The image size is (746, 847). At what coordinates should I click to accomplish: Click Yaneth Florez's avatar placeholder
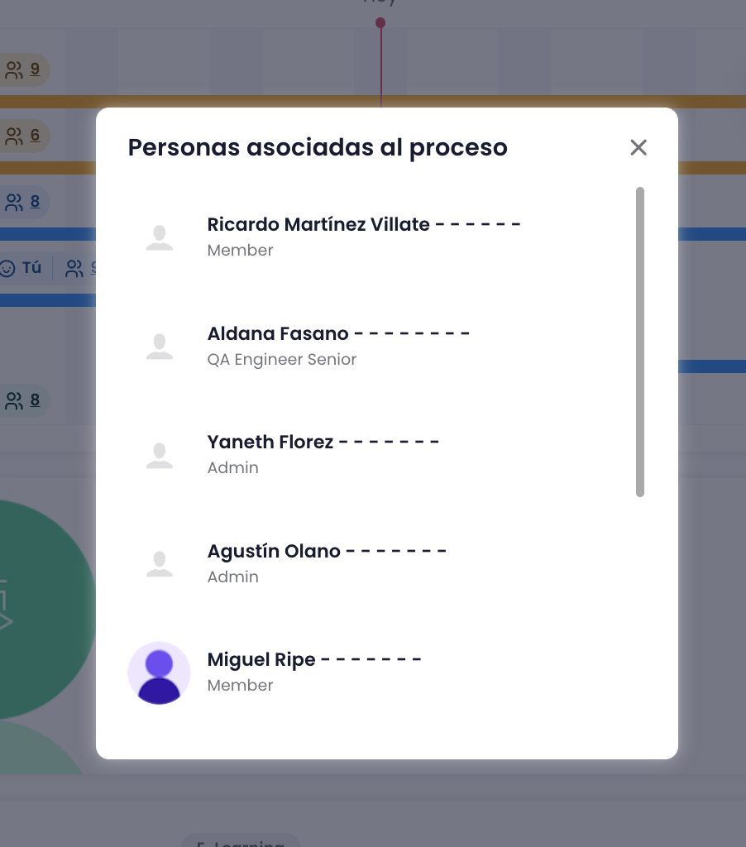pyautogui.click(x=159, y=454)
